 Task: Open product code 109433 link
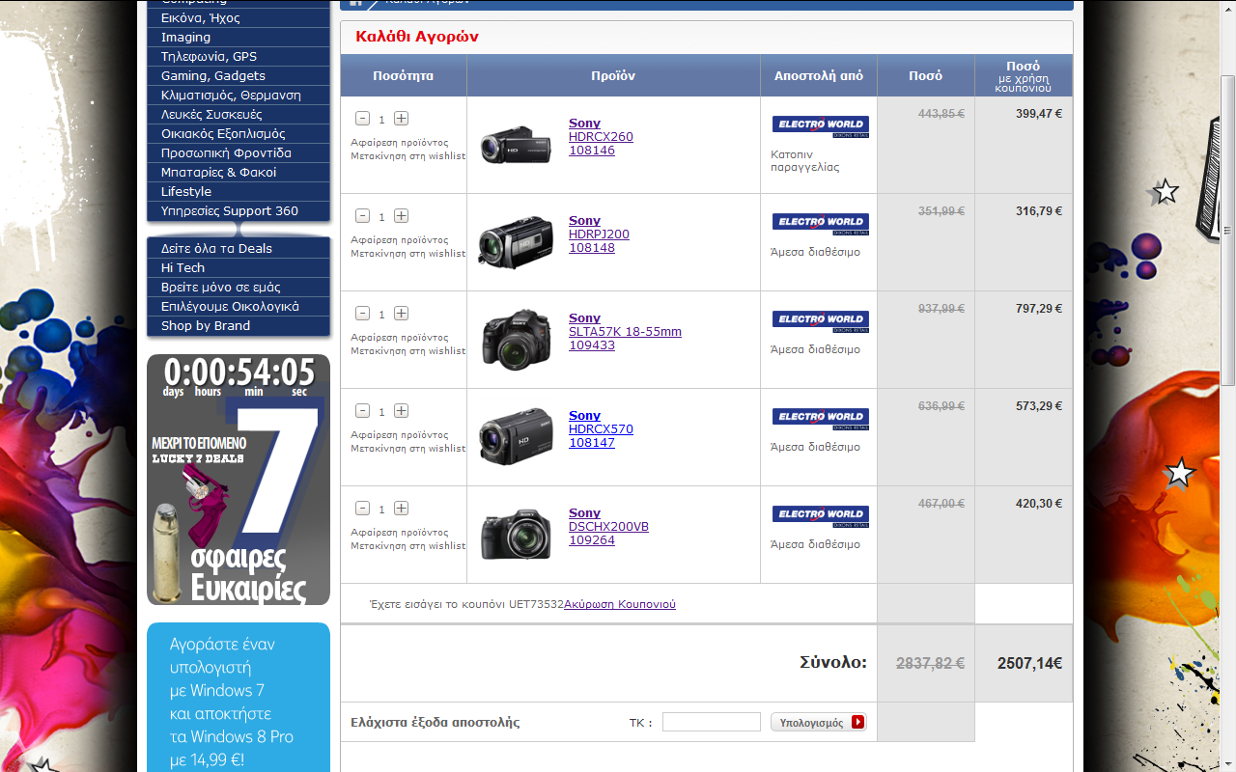[592, 345]
